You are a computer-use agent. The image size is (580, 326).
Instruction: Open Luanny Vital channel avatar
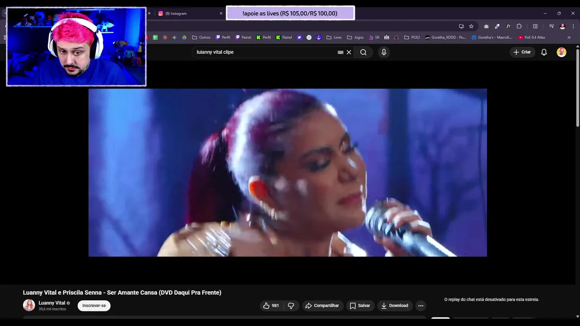(x=29, y=305)
